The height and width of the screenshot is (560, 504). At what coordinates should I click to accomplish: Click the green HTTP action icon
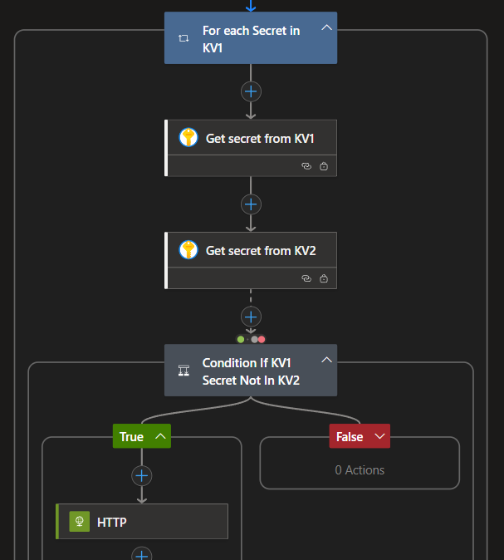pyautogui.click(x=80, y=522)
